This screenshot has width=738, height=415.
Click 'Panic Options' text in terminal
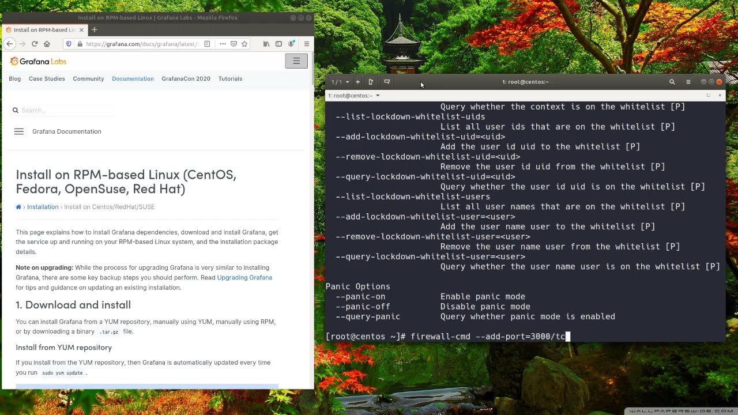pos(357,286)
